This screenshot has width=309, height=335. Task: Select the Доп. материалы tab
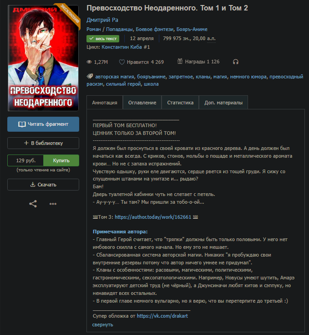pos(223,103)
